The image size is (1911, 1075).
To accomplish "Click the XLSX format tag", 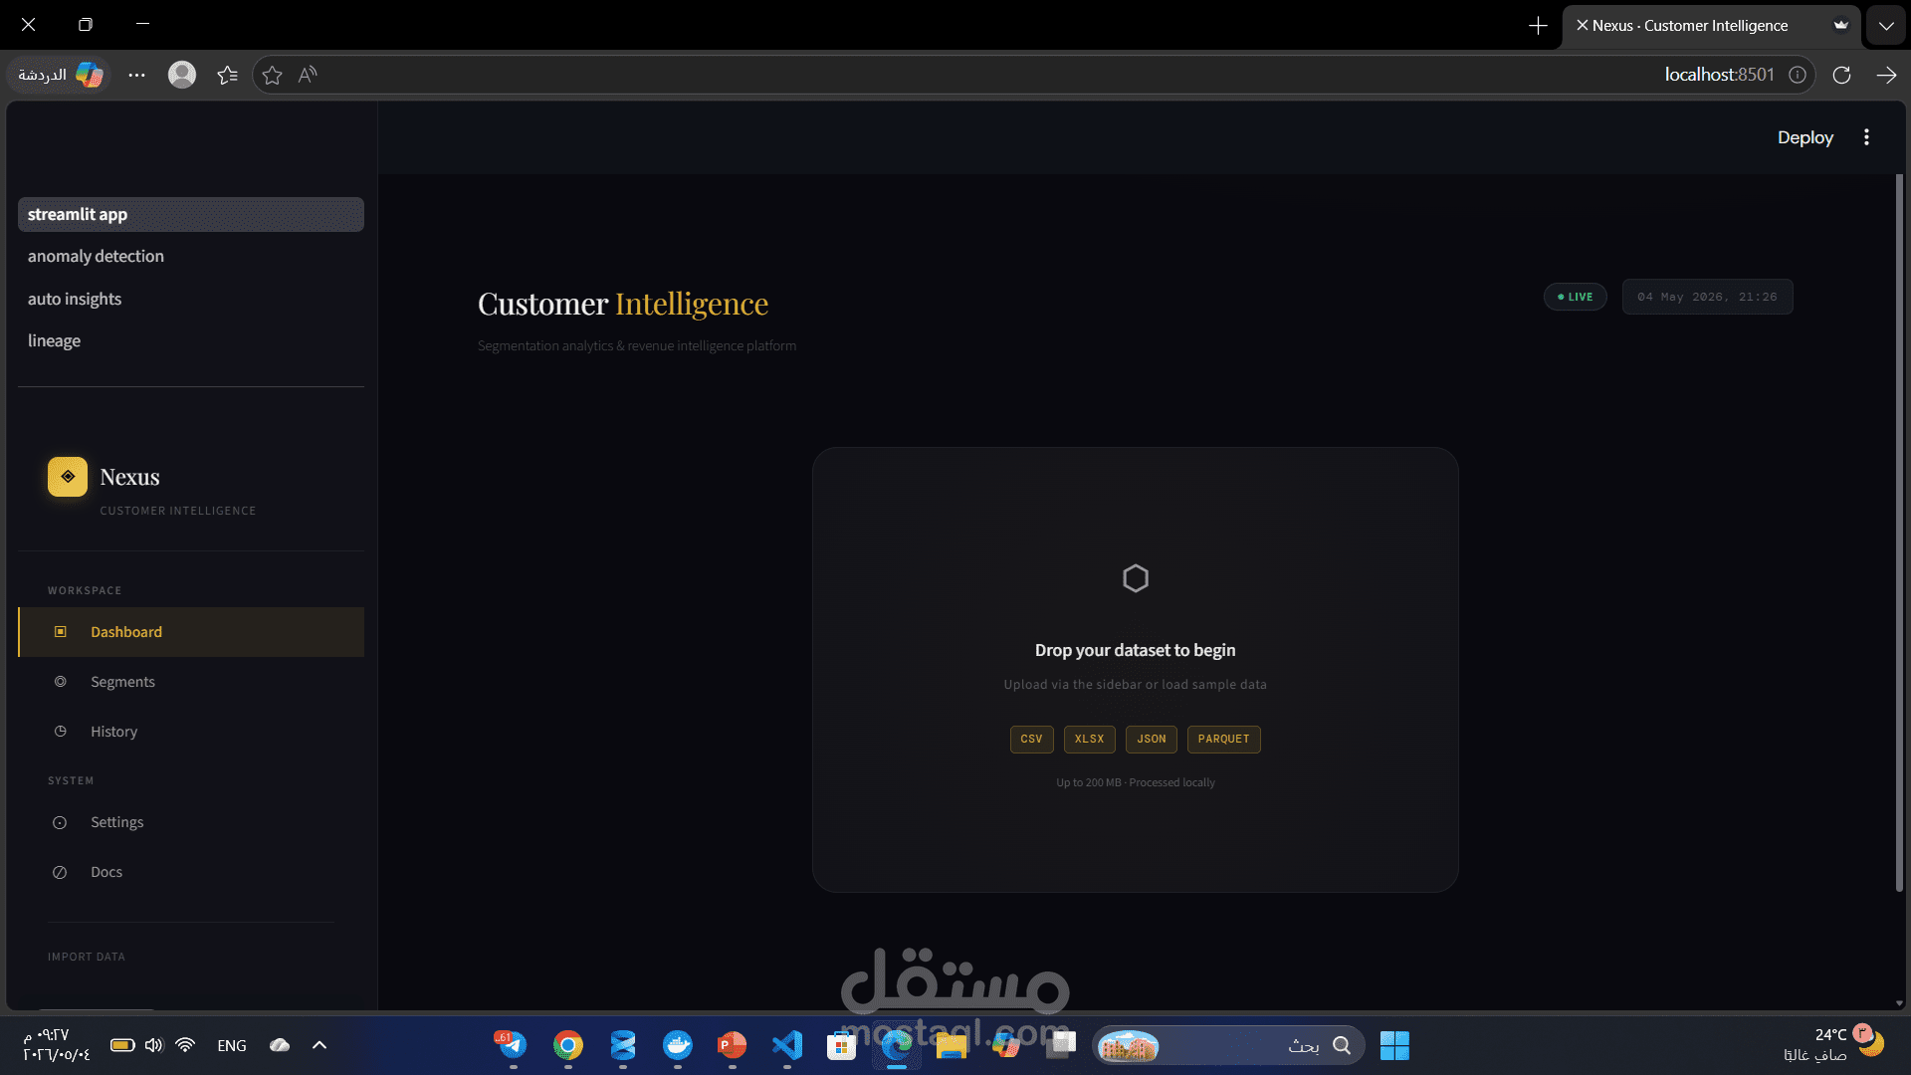I will 1089,740.
